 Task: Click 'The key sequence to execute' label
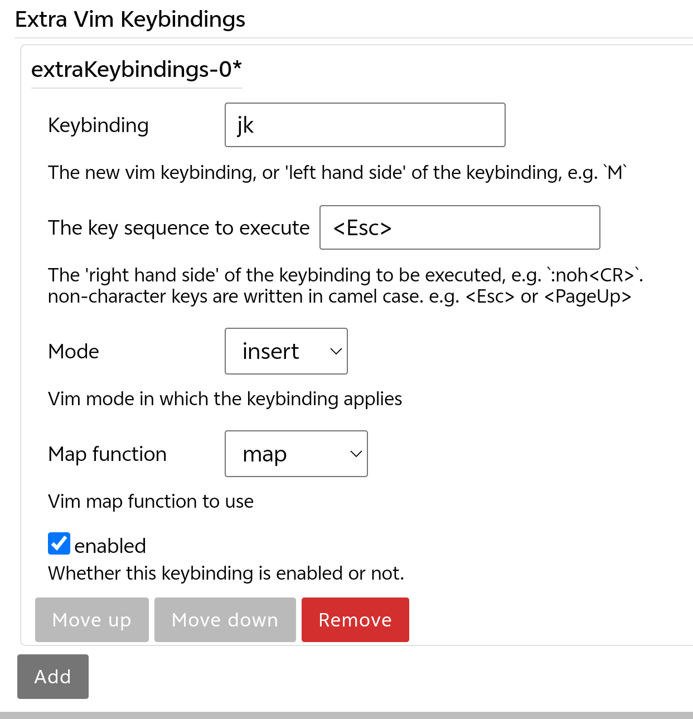click(x=178, y=228)
